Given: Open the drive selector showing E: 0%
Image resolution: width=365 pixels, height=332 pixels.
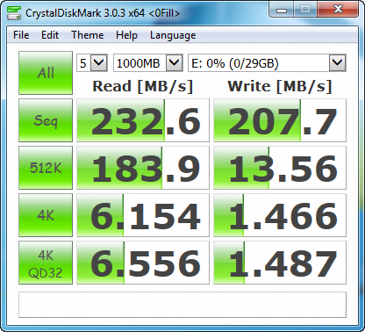Looking at the screenshot, I should coord(267,62).
